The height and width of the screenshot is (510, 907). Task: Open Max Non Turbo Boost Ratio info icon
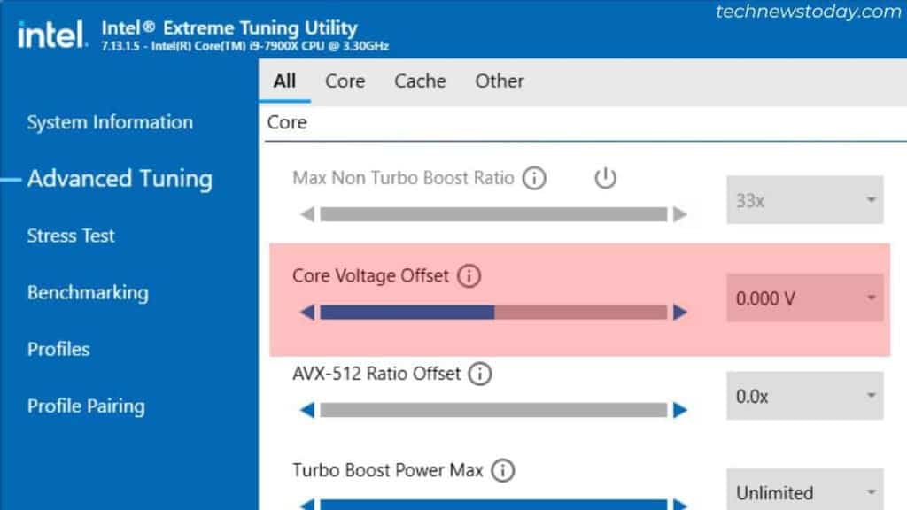click(x=534, y=178)
